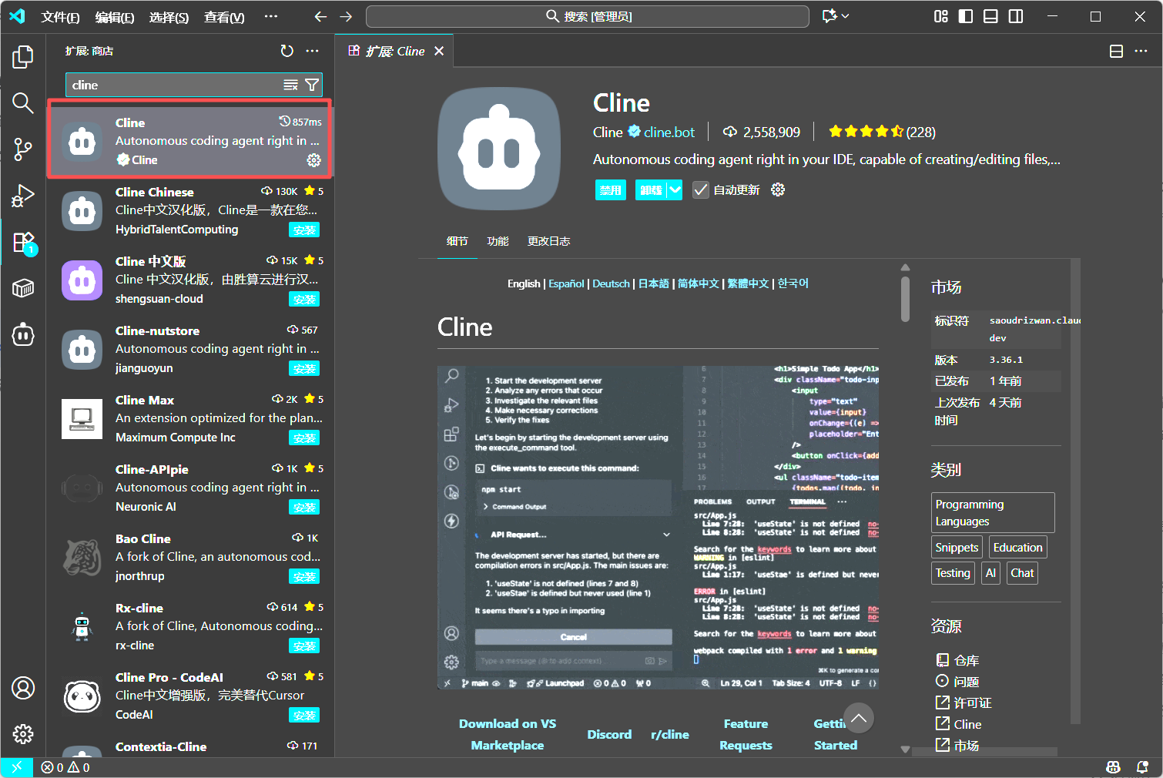Select Cline-nutstore extension item
The width and height of the screenshot is (1163, 778).
190,349
